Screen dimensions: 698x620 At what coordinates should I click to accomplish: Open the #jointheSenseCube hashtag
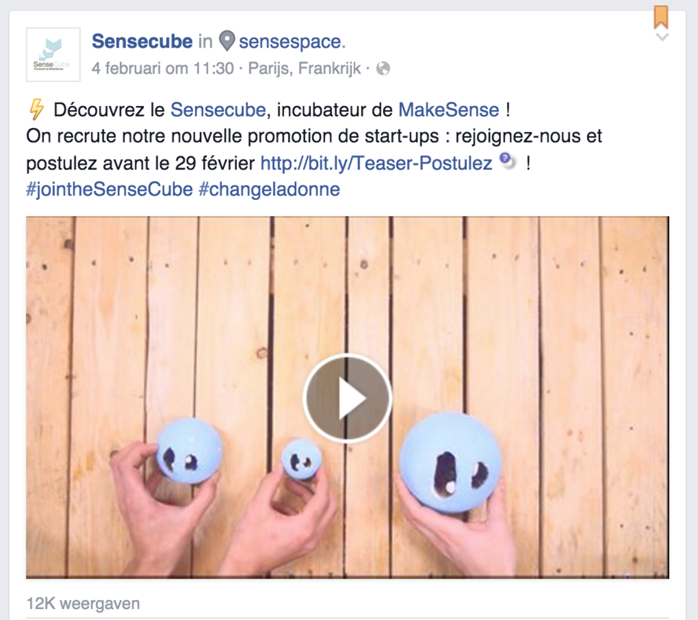click(x=110, y=189)
